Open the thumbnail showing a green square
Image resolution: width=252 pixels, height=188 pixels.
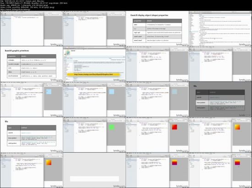[x=94, y=135]
